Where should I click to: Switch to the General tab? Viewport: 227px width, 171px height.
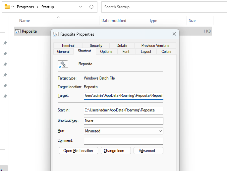[x=63, y=52]
